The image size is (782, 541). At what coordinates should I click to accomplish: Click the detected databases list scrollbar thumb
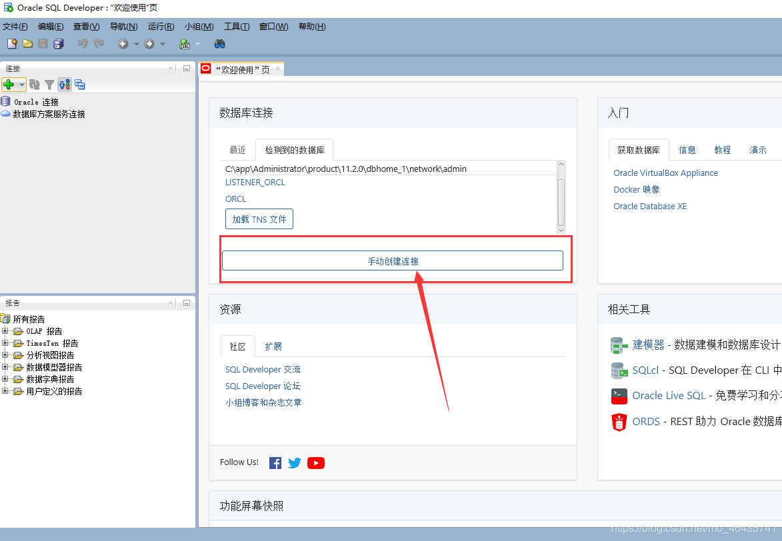561,203
